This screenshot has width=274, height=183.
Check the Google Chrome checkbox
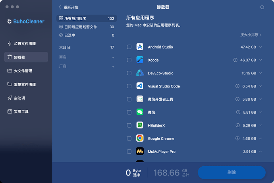[129, 138]
